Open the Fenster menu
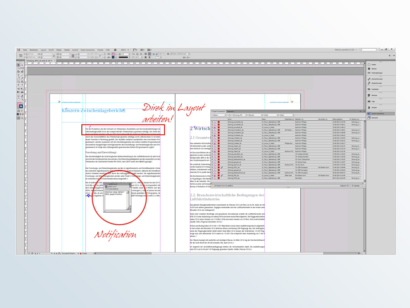Image resolution: width=410 pixels, height=308 pixels. [100, 50]
